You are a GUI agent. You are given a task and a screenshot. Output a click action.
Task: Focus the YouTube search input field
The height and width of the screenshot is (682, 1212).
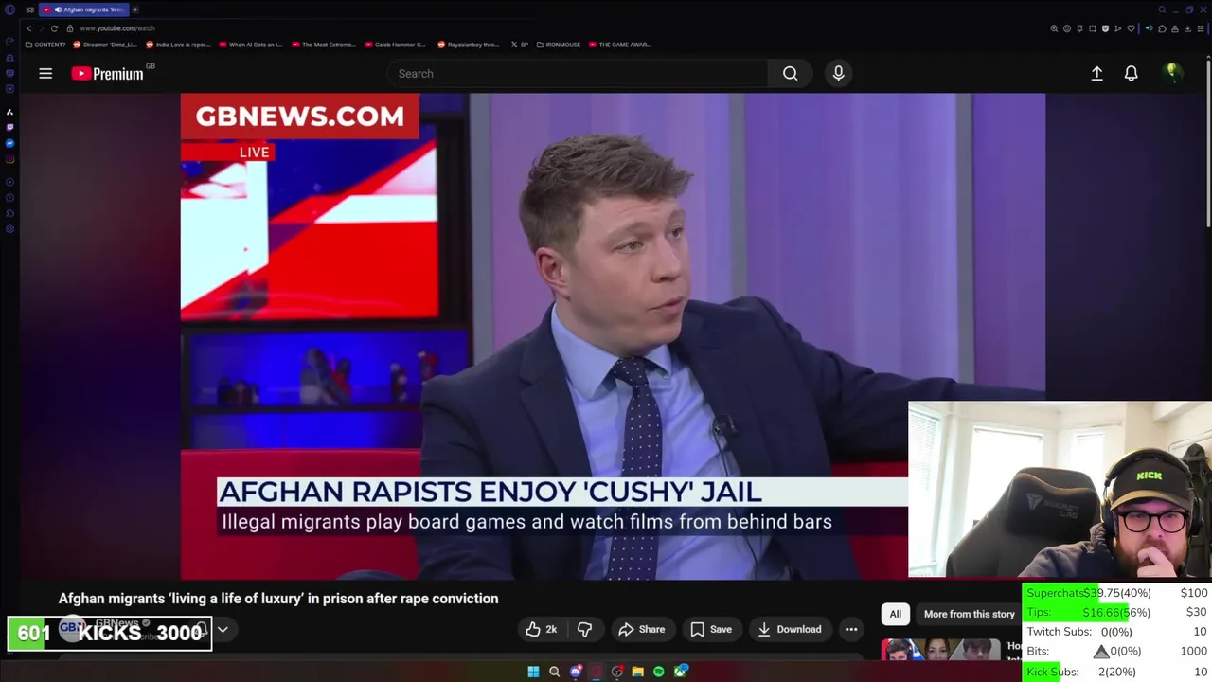click(578, 73)
